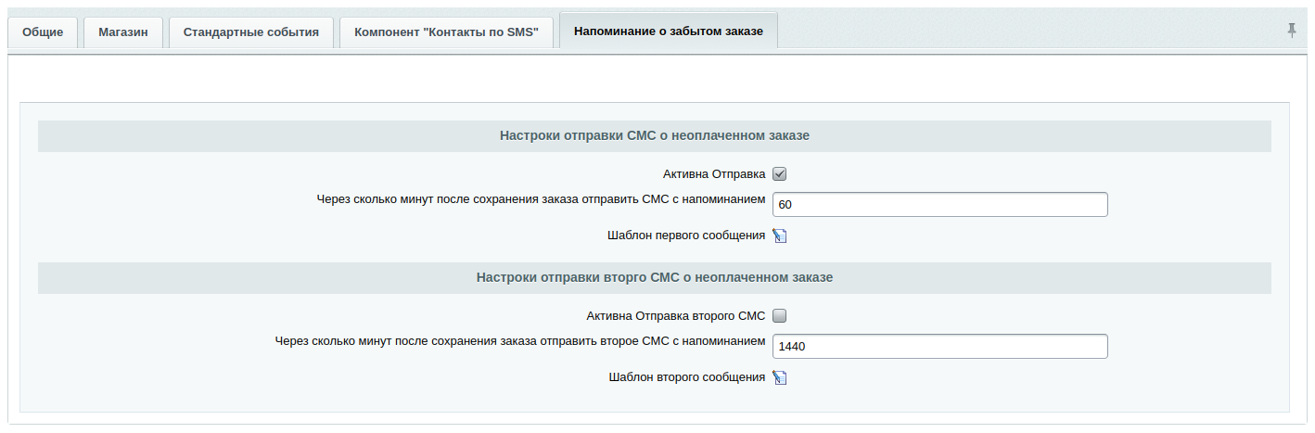
Task: Click the "Активна Отправка второго СМС" label text
Action: 675,315
